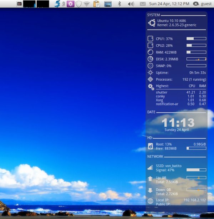Select the Processes diamond icon
214x219 pixels.
tap(151, 79)
